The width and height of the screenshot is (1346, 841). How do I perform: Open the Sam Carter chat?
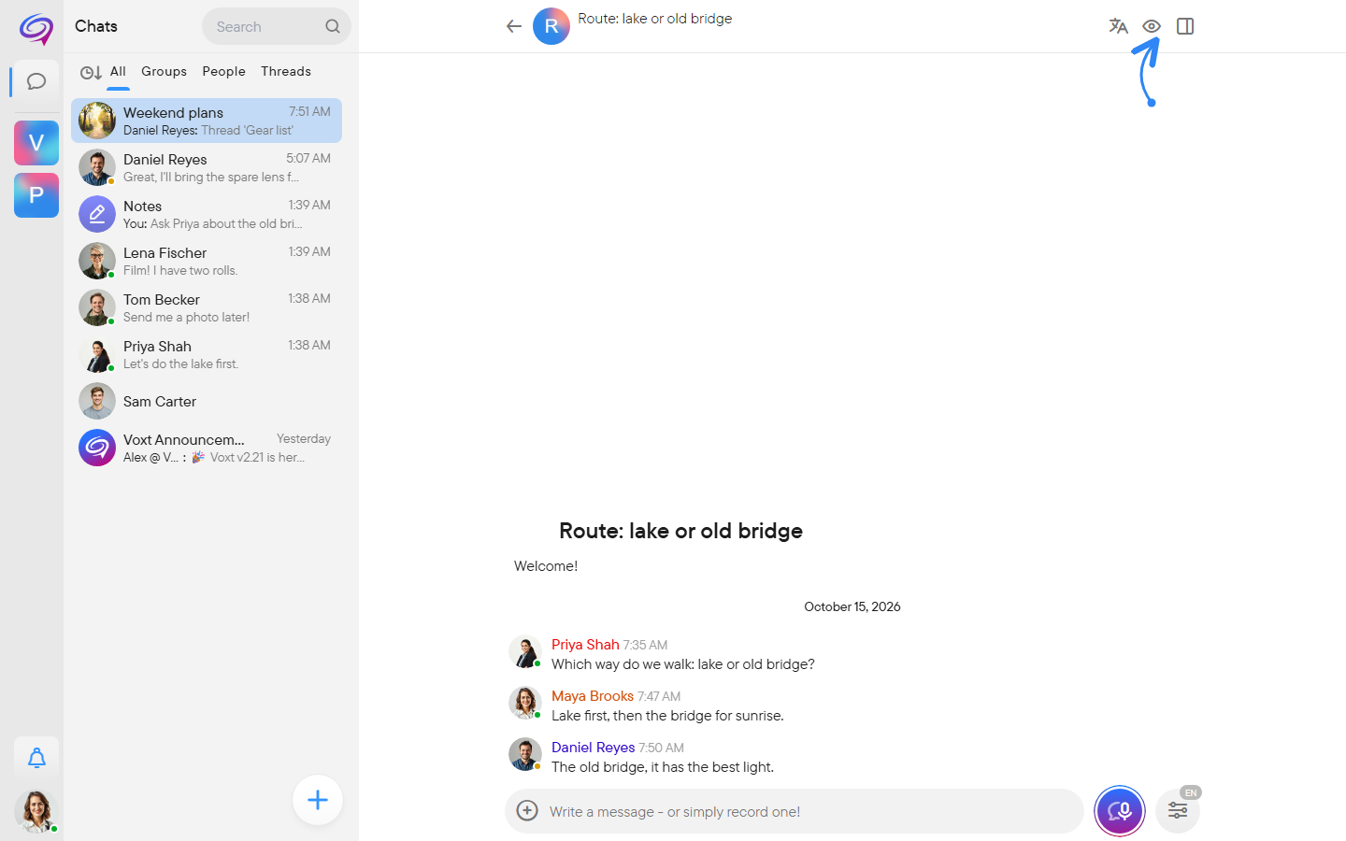207,401
